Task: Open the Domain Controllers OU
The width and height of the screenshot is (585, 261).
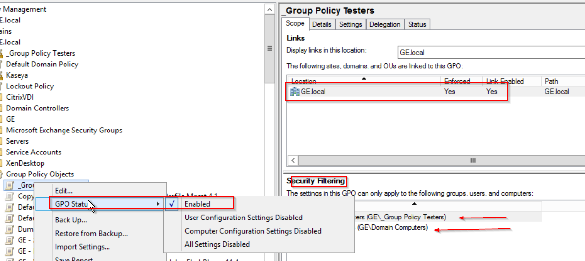Action: tap(38, 108)
